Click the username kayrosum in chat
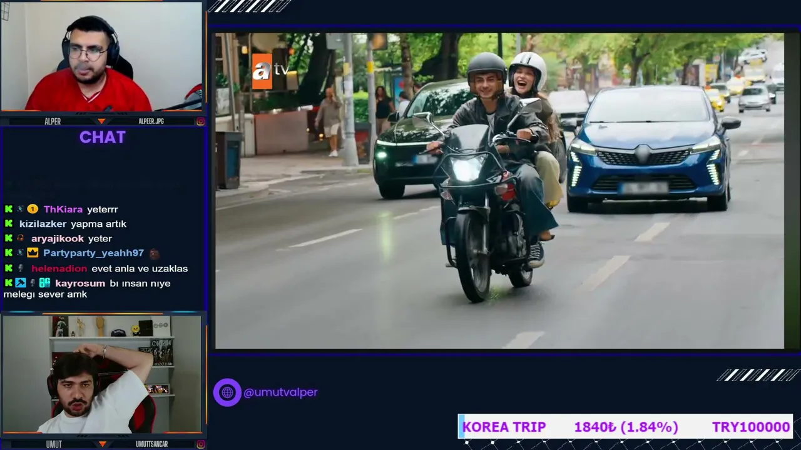The width and height of the screenshot is (801, 450). click(x=80, y=283)
